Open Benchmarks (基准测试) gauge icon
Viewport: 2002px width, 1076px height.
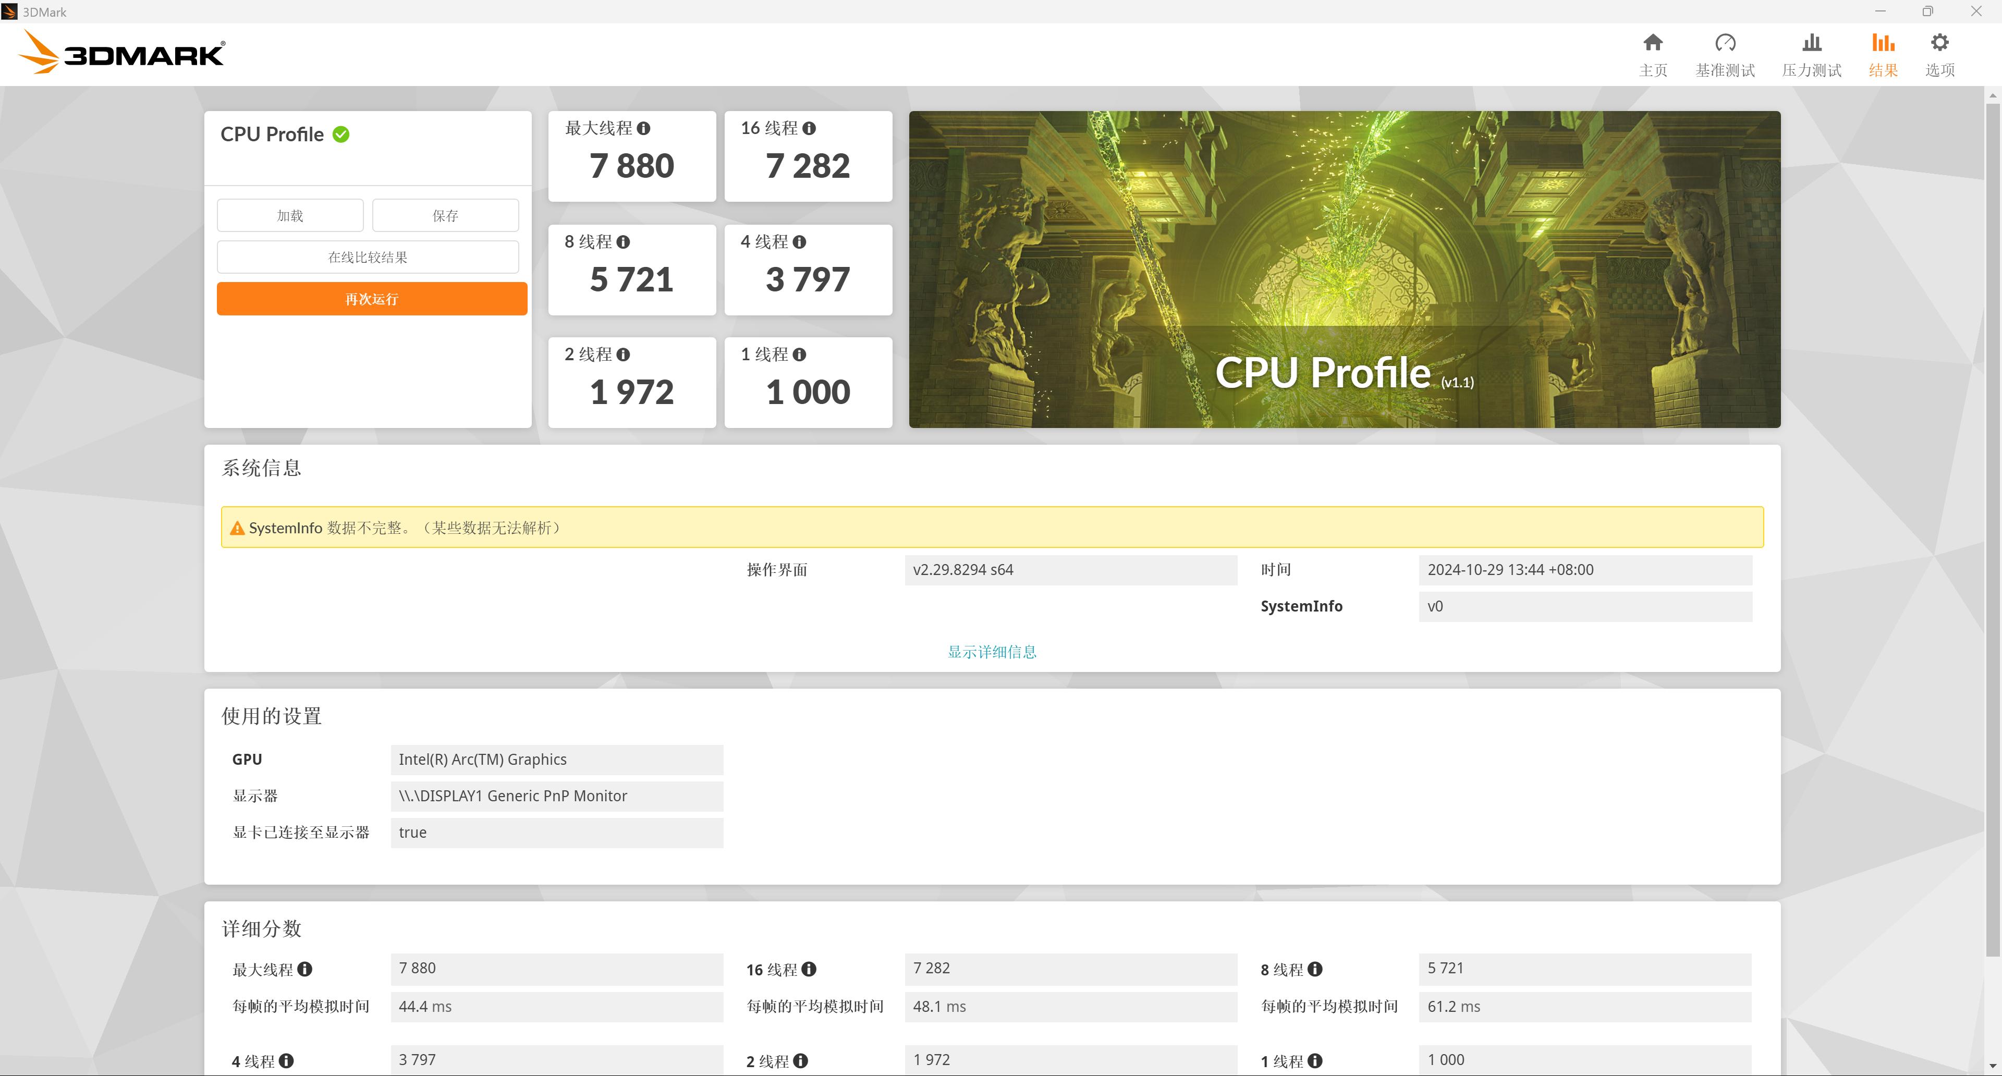coord(1725,43)
